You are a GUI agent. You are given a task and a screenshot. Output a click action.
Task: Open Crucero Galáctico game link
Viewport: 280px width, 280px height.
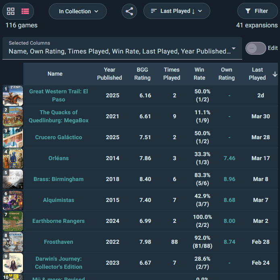pyautogui.click(x=58, y=137)
